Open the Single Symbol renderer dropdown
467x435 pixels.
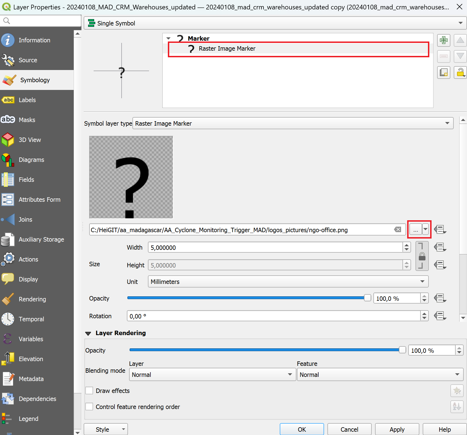pos(275,23)
